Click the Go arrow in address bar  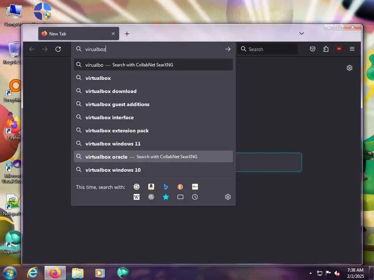228,49
